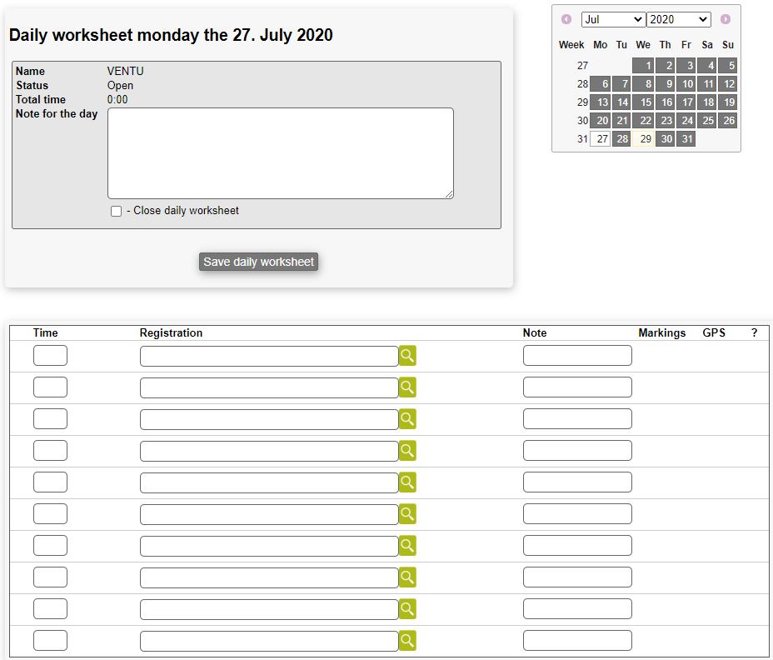Image resolution: width=773 pixels, height=660 pixels.
Task: Click the Save daily worksheet button
Action: click(x=258, y=262)
